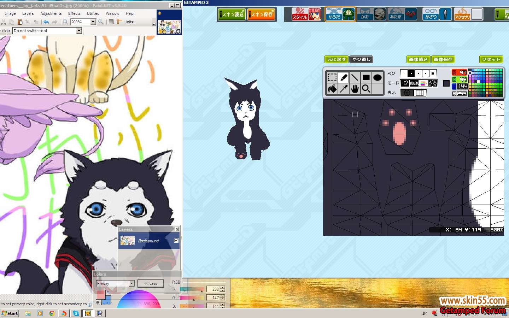The width and height of the screenshot is (509, 318).
Task: Select the paint bucket fill tool
Action: pos(332,89)
